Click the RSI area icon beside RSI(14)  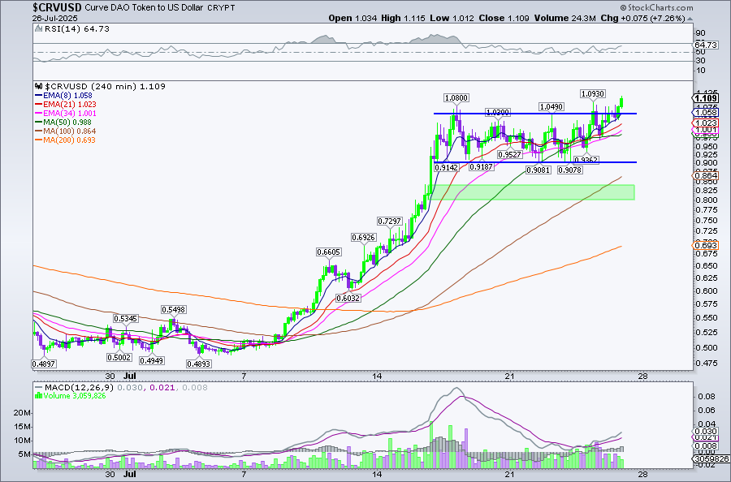coord(39,29)
